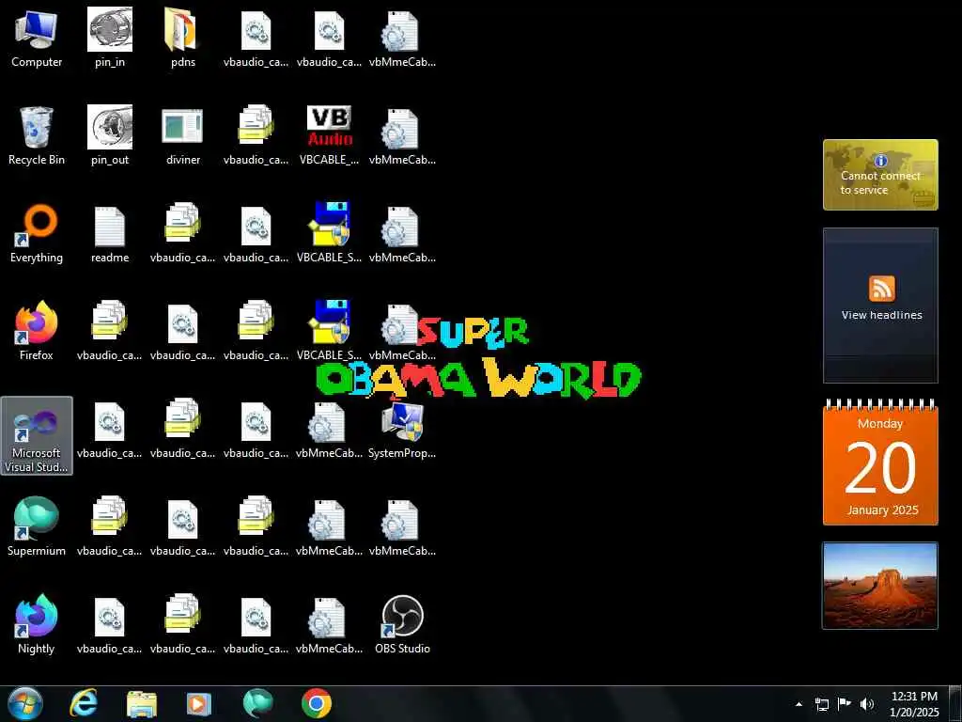Image resolution: width=962 pixels, height=722 pixels.
Task: Launch Supermium from the taskbar
Action: click(x=257, y=703)
